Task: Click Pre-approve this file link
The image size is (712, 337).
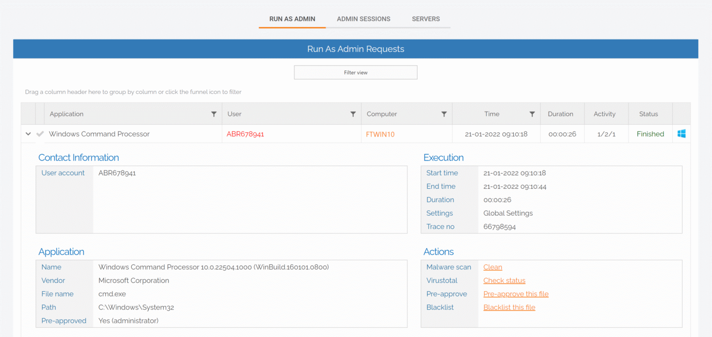Action: pos(516,294)
